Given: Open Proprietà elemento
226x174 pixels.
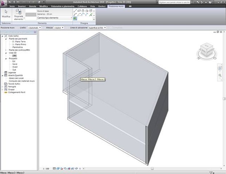Looking at the screenshot, I should tap(19, 14).
